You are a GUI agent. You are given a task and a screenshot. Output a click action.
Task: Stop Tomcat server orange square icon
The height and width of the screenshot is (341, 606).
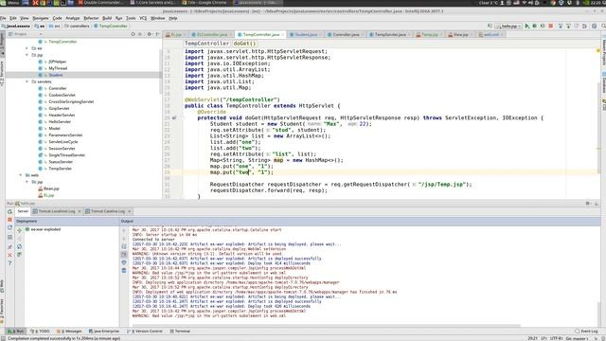point(9,220)
